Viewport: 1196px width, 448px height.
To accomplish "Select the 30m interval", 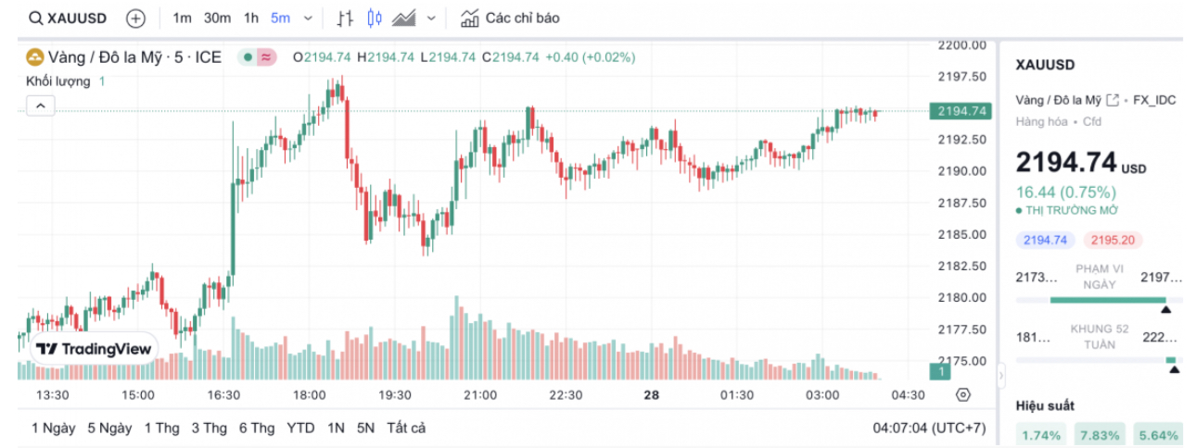I will click(x=217, y=18).
